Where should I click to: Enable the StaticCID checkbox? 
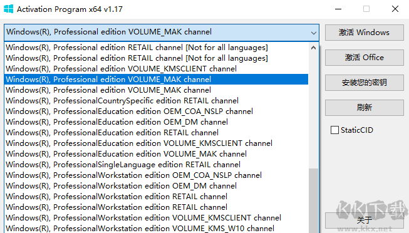[334, 130]
